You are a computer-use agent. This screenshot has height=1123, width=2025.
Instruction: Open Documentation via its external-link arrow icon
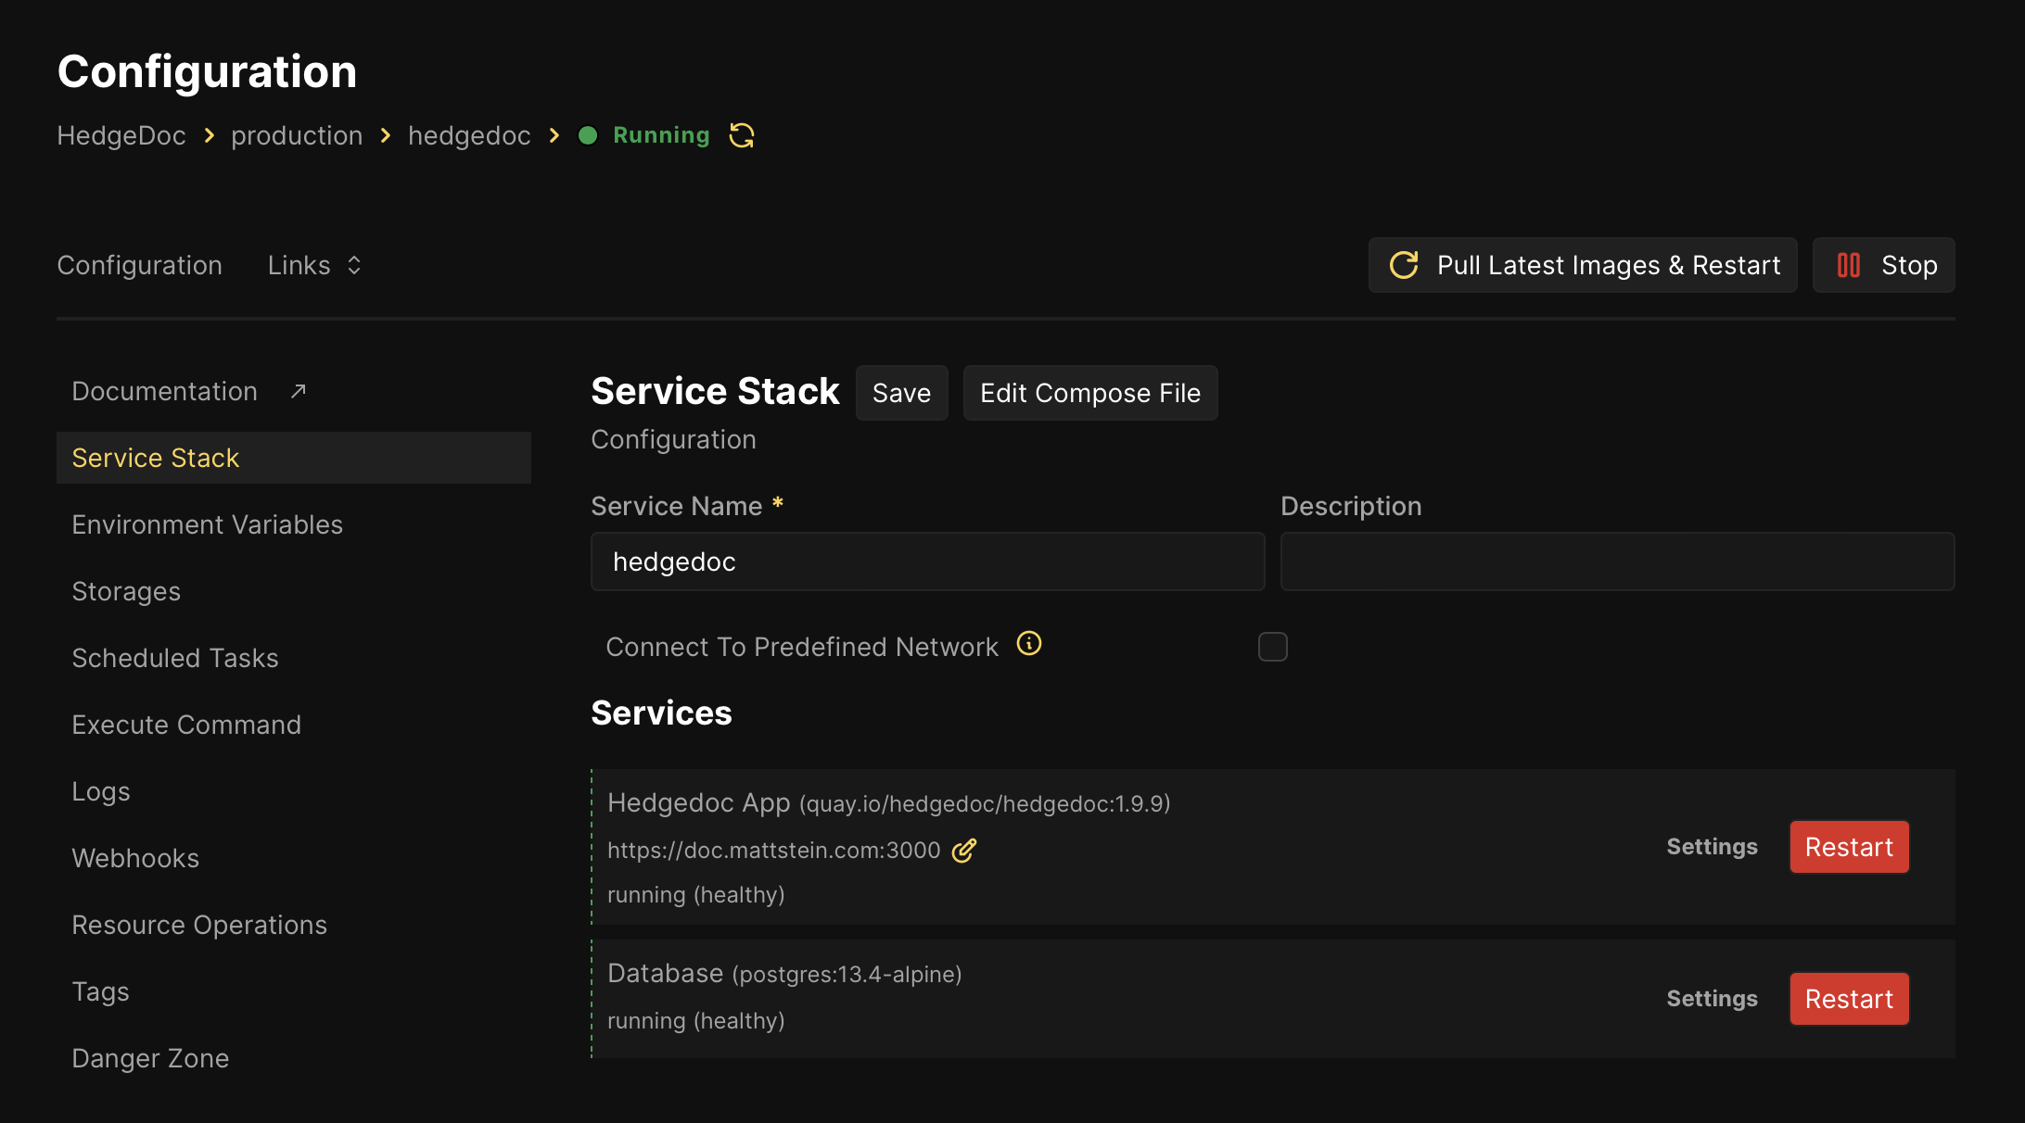(298, 390)
